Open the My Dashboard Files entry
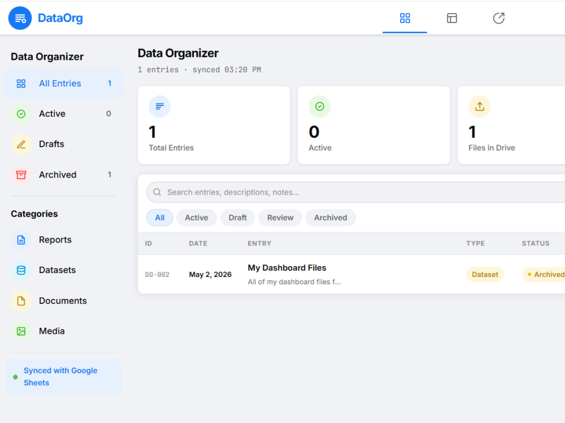Image resolution: width=565 pixels, height=423 pixels. click(x=287, y=268)
